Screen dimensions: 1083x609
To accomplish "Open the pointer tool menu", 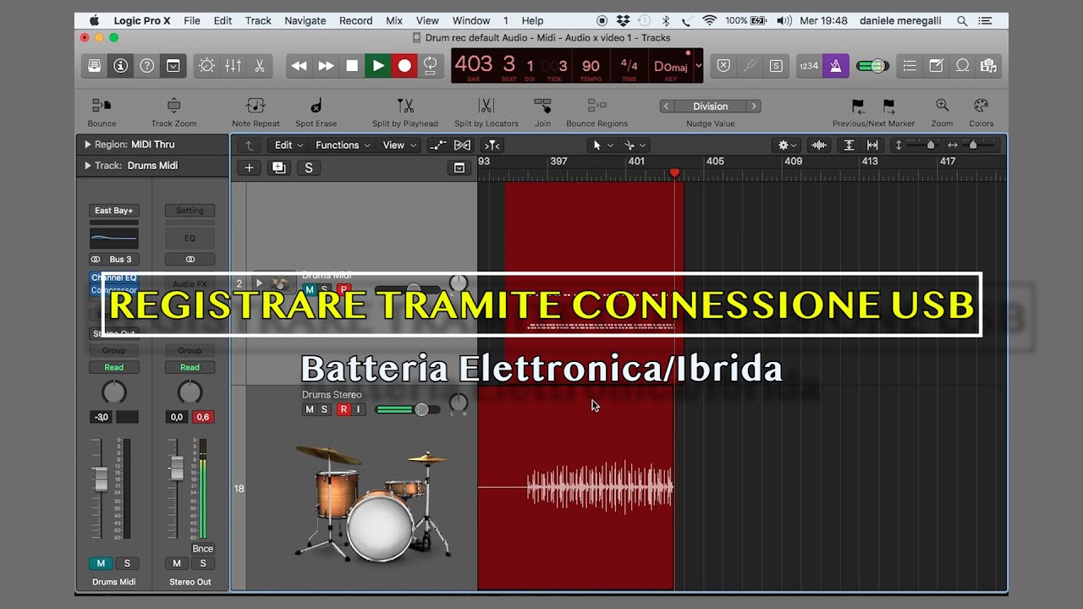I will [602, 145].
